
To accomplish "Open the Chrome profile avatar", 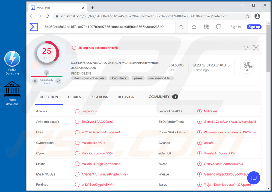I will [x=257, y=16].
